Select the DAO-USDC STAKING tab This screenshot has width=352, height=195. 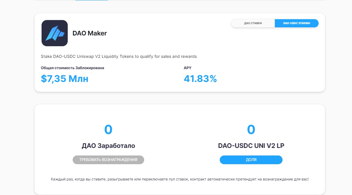click(296, 23)
